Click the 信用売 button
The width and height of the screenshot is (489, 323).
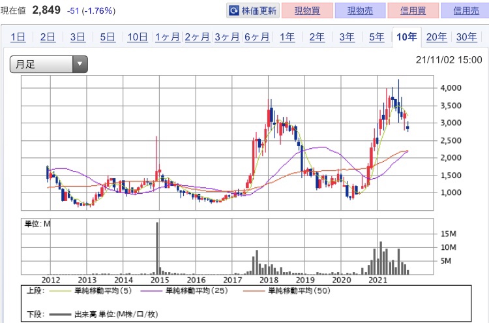coord(466,10)
